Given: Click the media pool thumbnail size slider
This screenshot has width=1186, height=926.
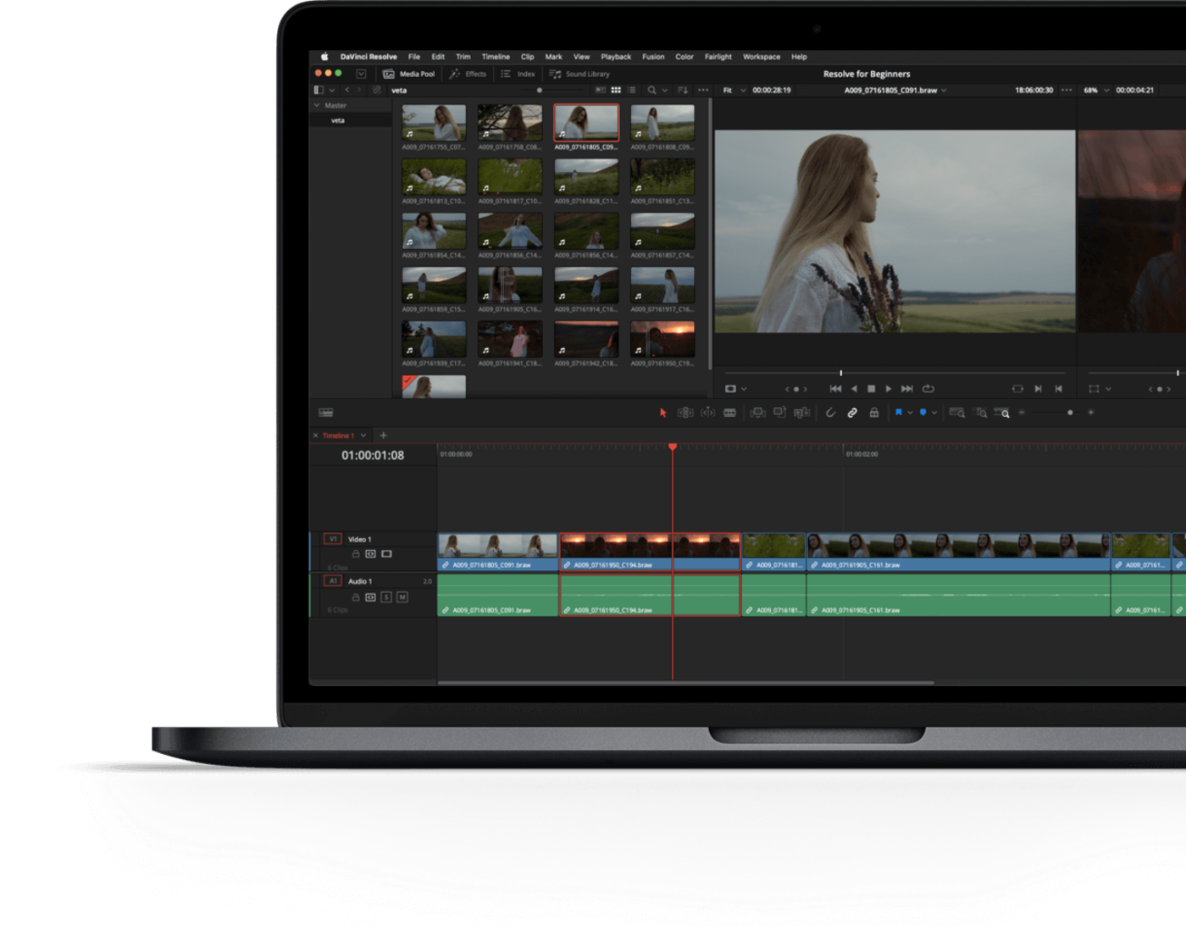Looking at the screenshot, I should [x=540, y=90].
